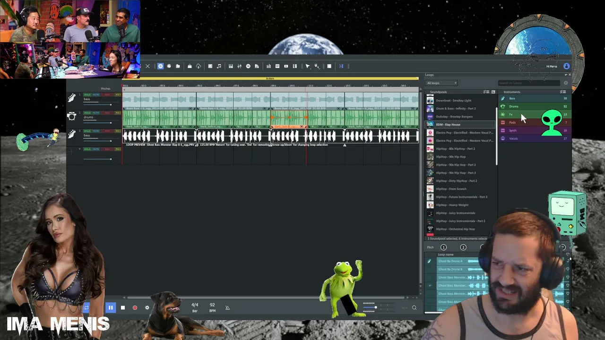Image resolution: width=605 pixels, height=340 pixels.
Task: Mute track 1 bass
Action: pyautogui.click(x=96, y=95)
